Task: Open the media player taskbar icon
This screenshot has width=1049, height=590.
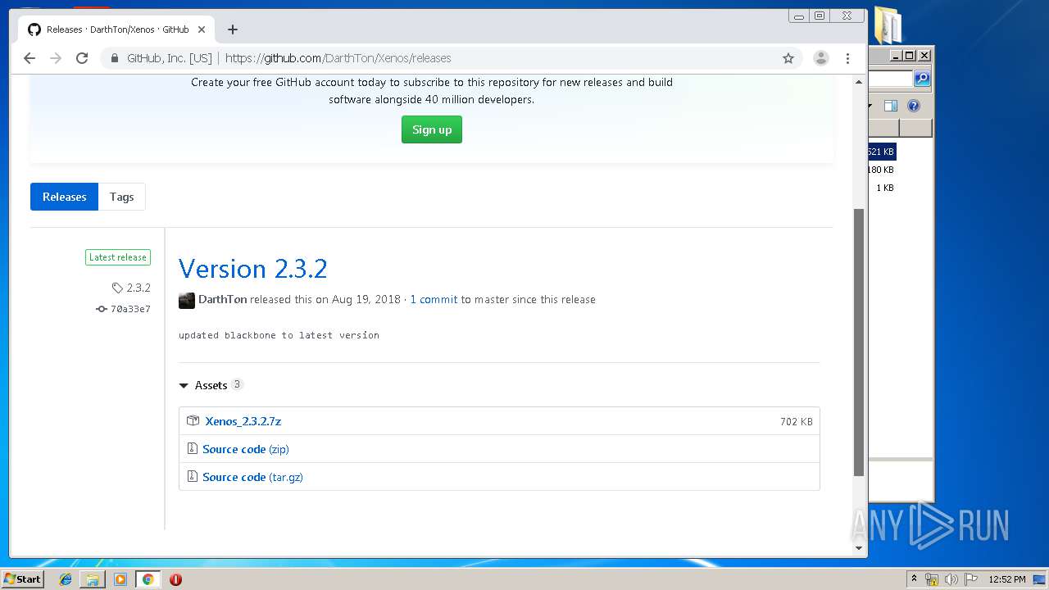Action: click(120, 579)
